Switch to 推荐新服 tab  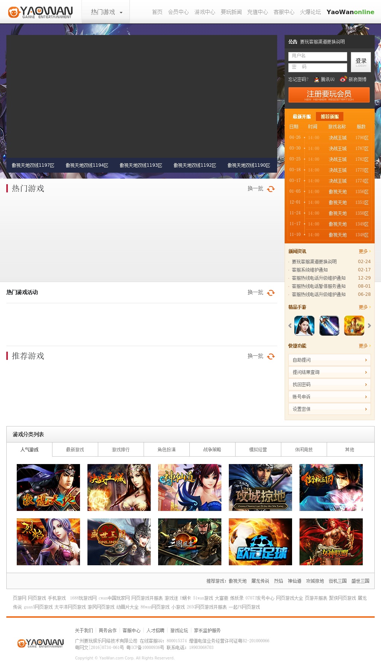(x=330, y=116)
